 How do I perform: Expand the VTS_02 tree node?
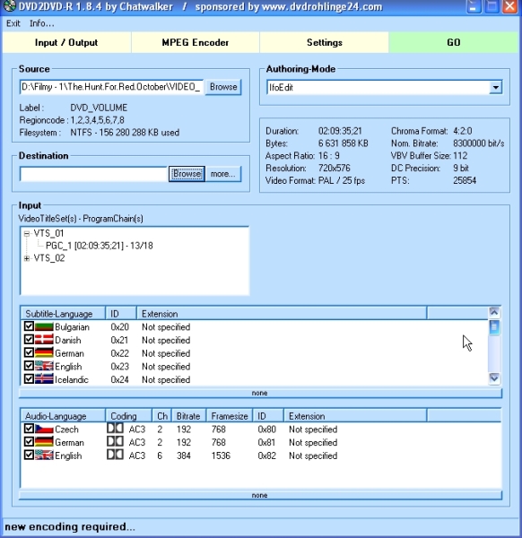[26, 258]
